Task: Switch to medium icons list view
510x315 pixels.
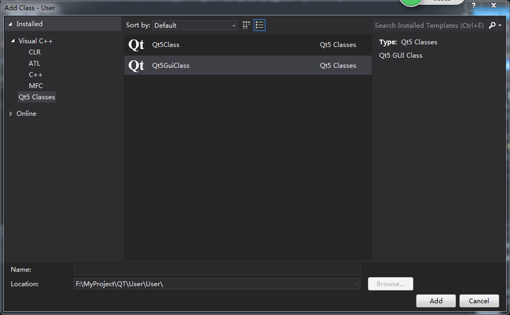Action: pos(260,25)
